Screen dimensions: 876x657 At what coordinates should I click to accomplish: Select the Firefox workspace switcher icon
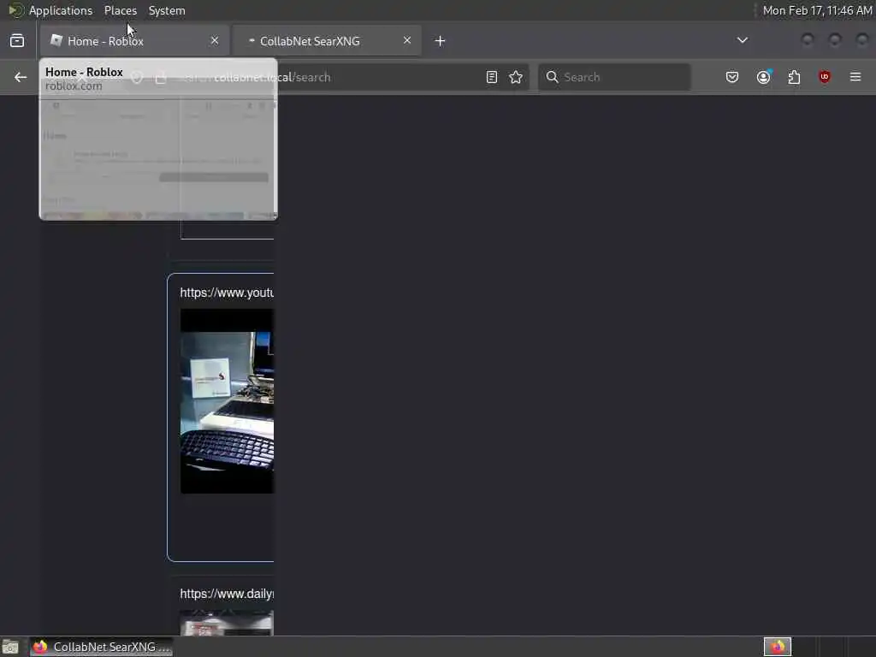[777, 647]
